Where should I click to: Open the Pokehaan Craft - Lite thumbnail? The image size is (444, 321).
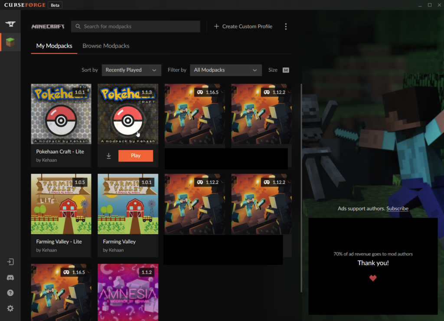[x=61, y=114]
